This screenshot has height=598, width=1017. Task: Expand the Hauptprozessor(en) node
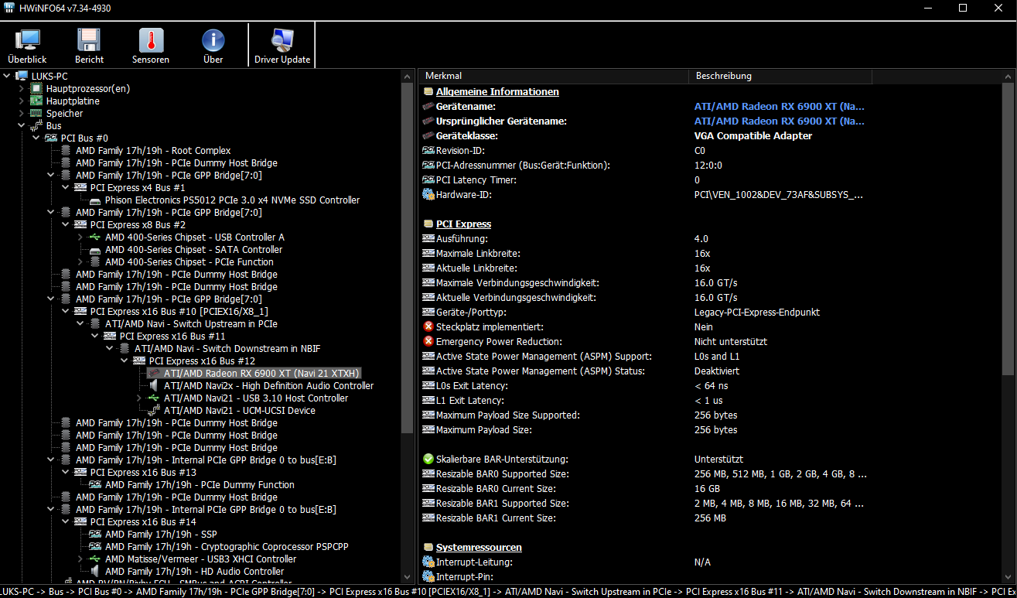[22, 89]
